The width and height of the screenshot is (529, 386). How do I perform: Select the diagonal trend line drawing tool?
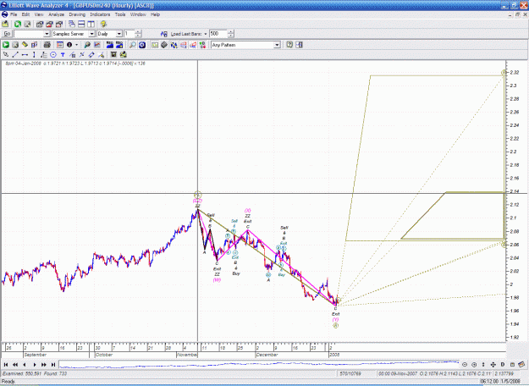click(x=15, y=54)
